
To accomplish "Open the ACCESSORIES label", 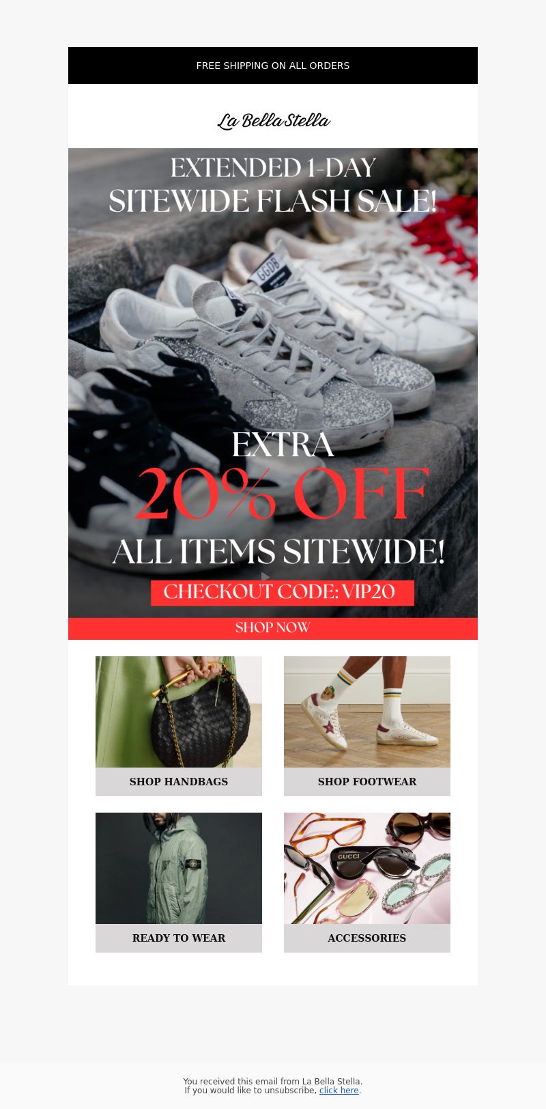I will pyautogui.click(x=367, y=938).
